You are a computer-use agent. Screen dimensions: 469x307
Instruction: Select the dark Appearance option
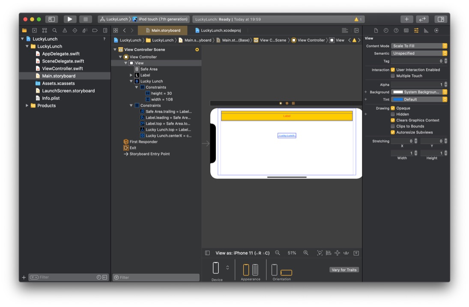(x=255, y=270)
